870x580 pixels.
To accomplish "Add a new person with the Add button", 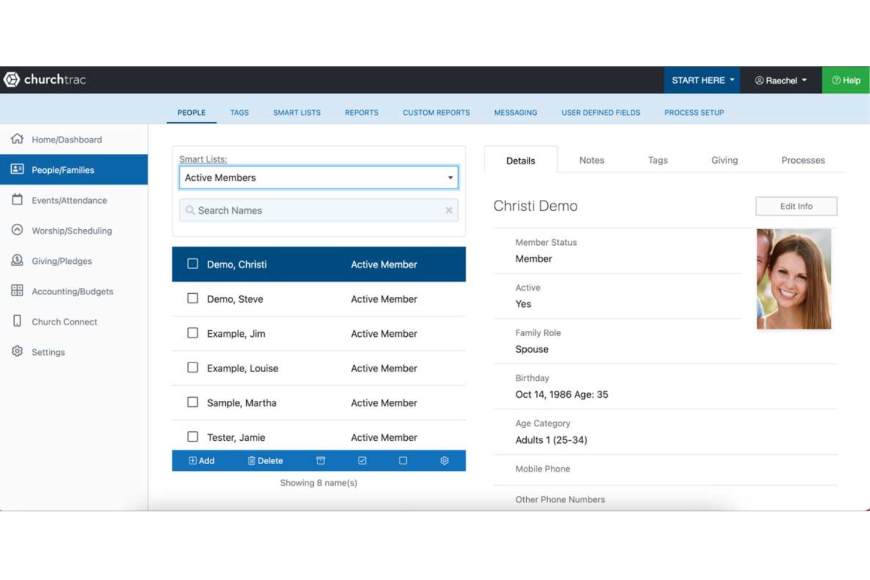I will 202,461.
